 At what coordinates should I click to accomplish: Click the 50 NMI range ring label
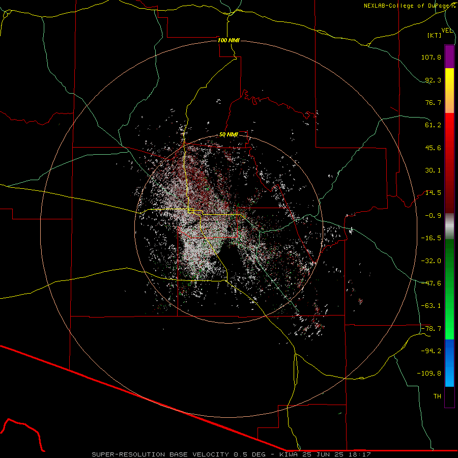(228, 135)
